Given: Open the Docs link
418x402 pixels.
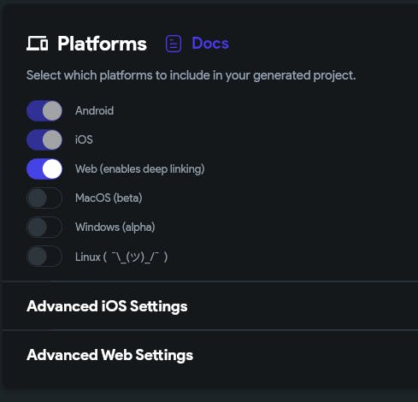Looking at the screenshot, I should (x=210, y=44).
